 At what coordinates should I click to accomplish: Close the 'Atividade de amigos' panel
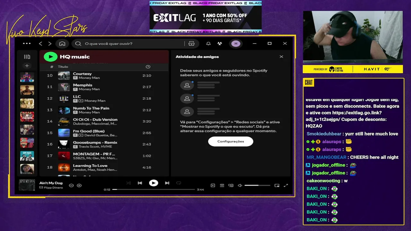(281, 57)
